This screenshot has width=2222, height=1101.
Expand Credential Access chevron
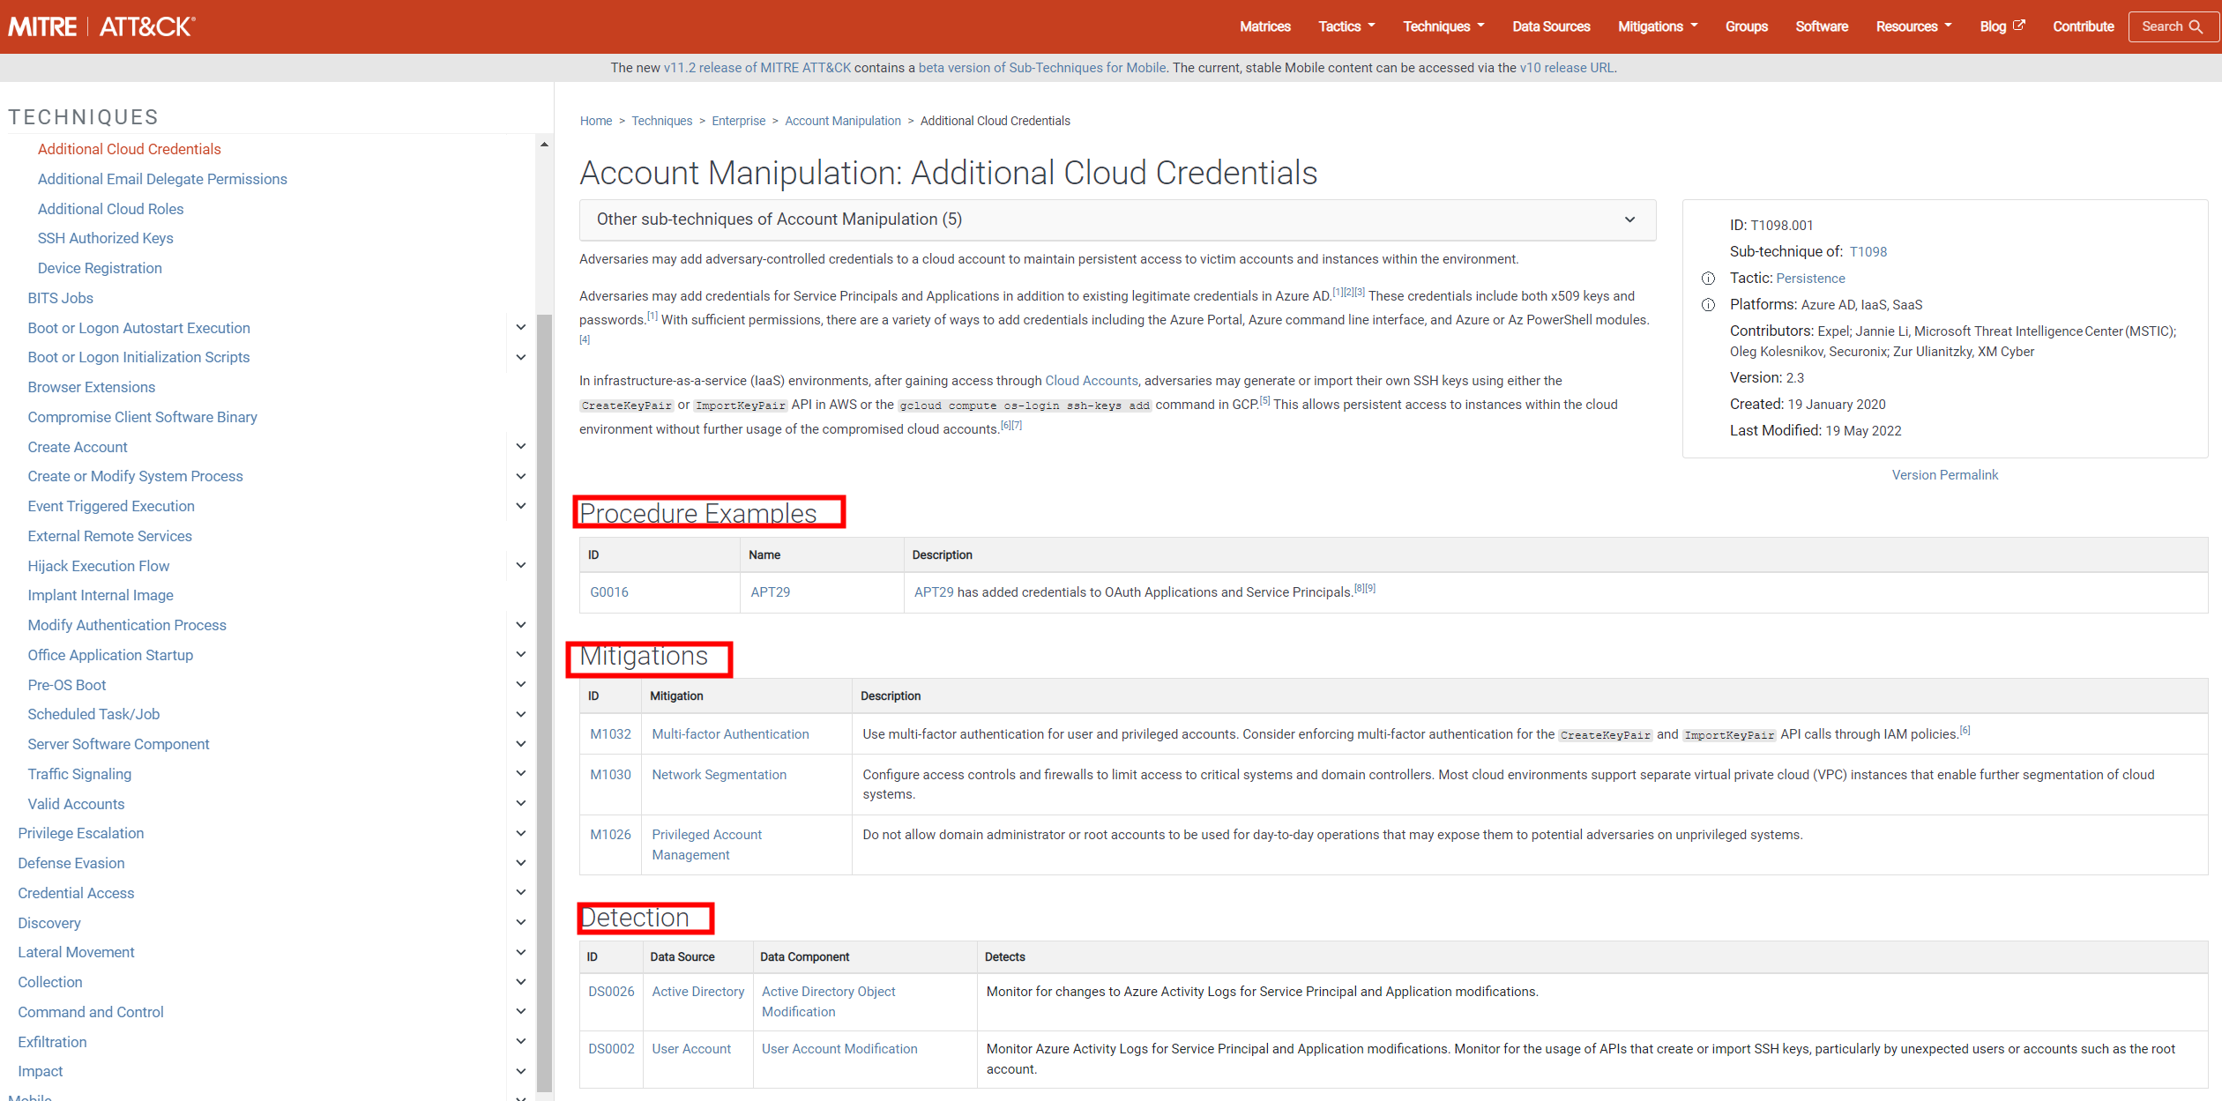click(521, 892)
